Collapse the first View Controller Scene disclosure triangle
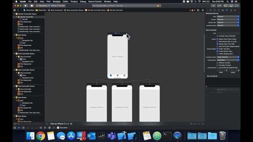Screen dimensions: 253x142 point(14,54)
